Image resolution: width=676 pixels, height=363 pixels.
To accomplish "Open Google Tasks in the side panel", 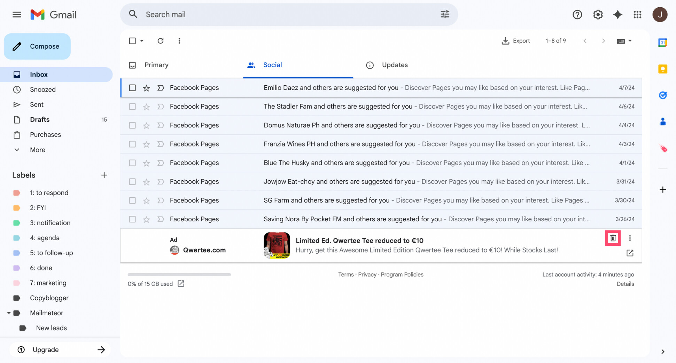I will point(663,95).
